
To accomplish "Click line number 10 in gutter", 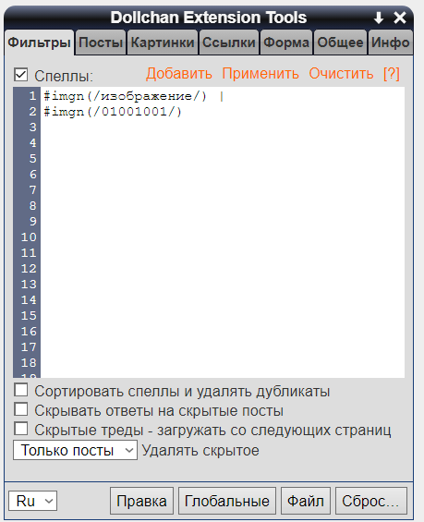I will click(29, 237).
